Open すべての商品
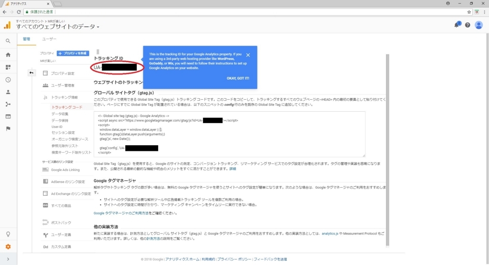The height and width of the screenshot is (265, 489). [x=61, y=206]
